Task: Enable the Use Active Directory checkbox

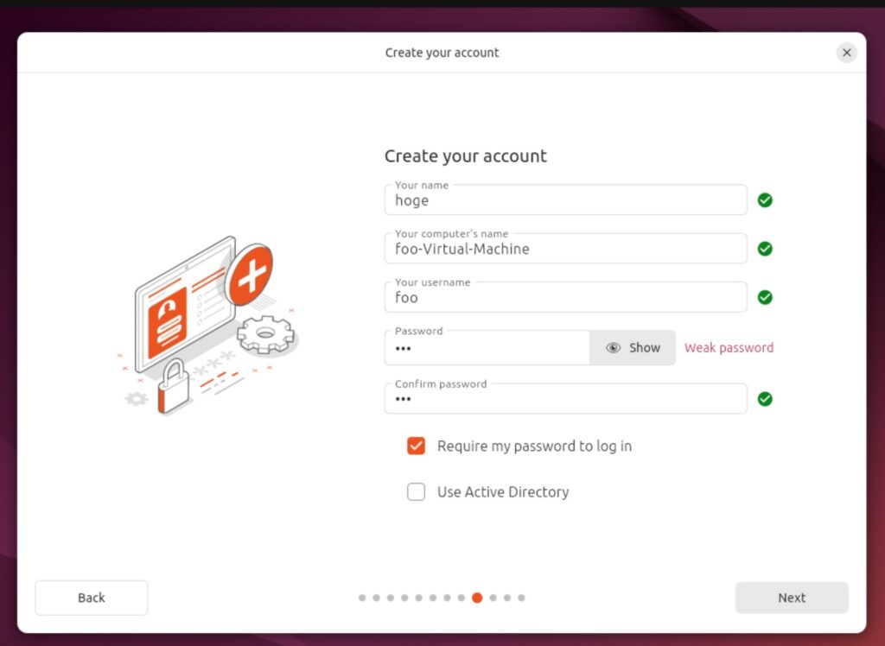Action: [x=417, y=492]
